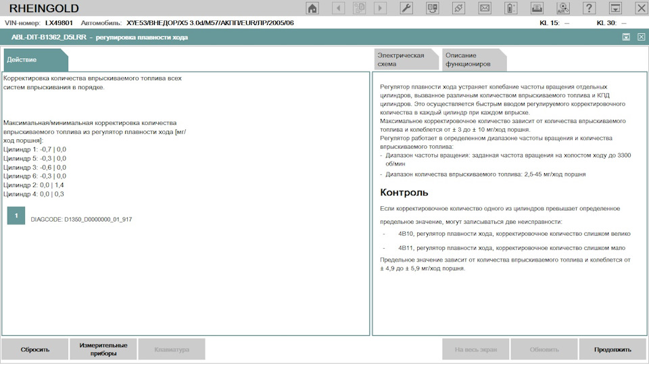Open the Описание функциониров tab
649x365 pixels.
coord(474,59)
